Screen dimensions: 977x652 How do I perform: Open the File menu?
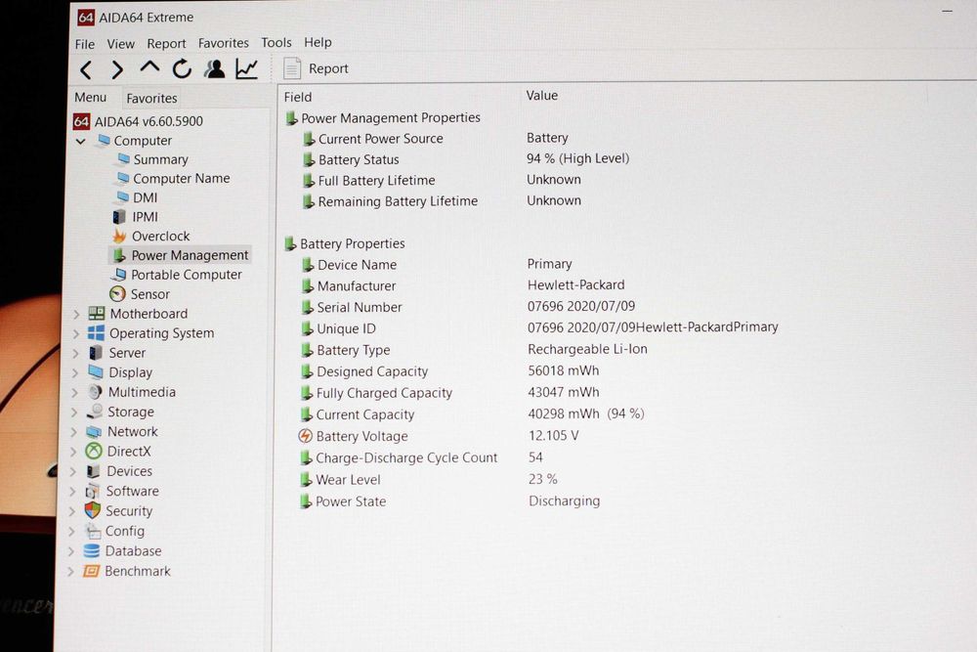(x=85, y=44)
